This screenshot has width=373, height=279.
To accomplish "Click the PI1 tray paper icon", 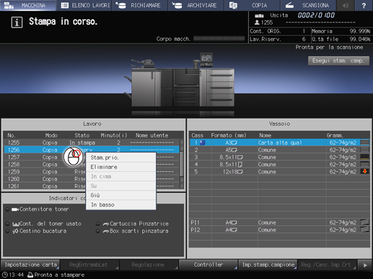I will (x=364, y=222).
